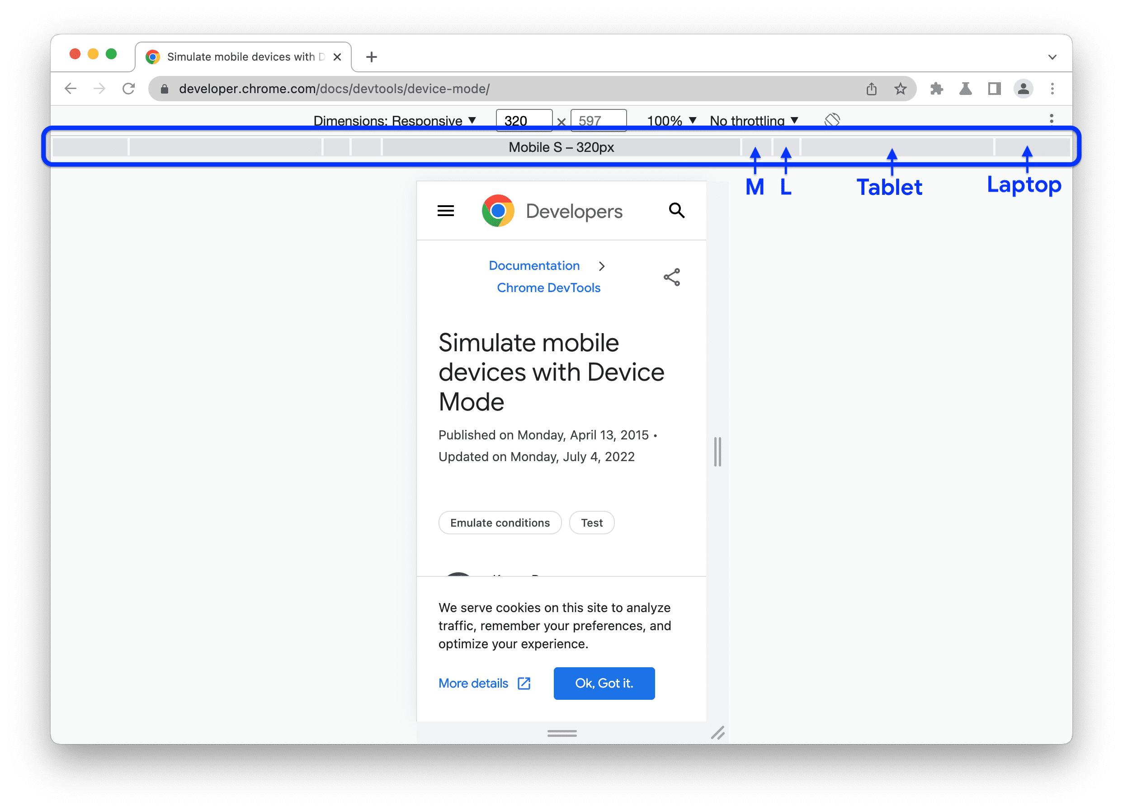Click the Documentation breadcrumb link
Image resolution: width=1123 pixels, height=811 pixels.
click(x=533, y=266)
